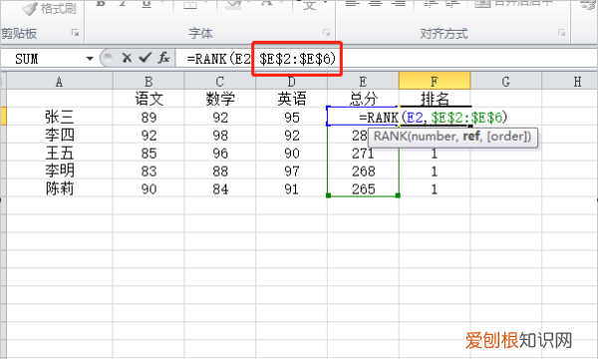Screen dimensions: 598x359
Task: Click 李四's 数学 score 98
Action: coord(220,135)
